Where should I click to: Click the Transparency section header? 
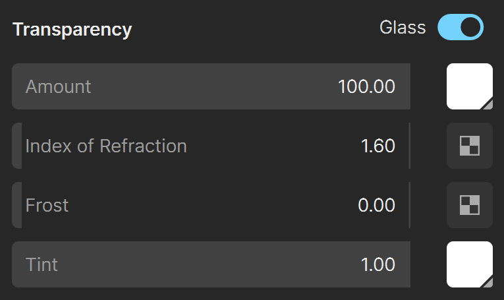point(72,30)
